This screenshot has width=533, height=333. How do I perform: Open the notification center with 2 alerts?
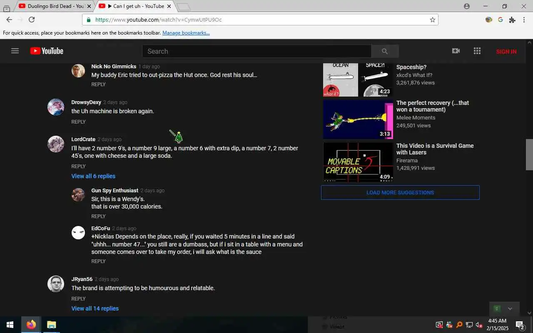pyautogui.click(x=520, y=325)
